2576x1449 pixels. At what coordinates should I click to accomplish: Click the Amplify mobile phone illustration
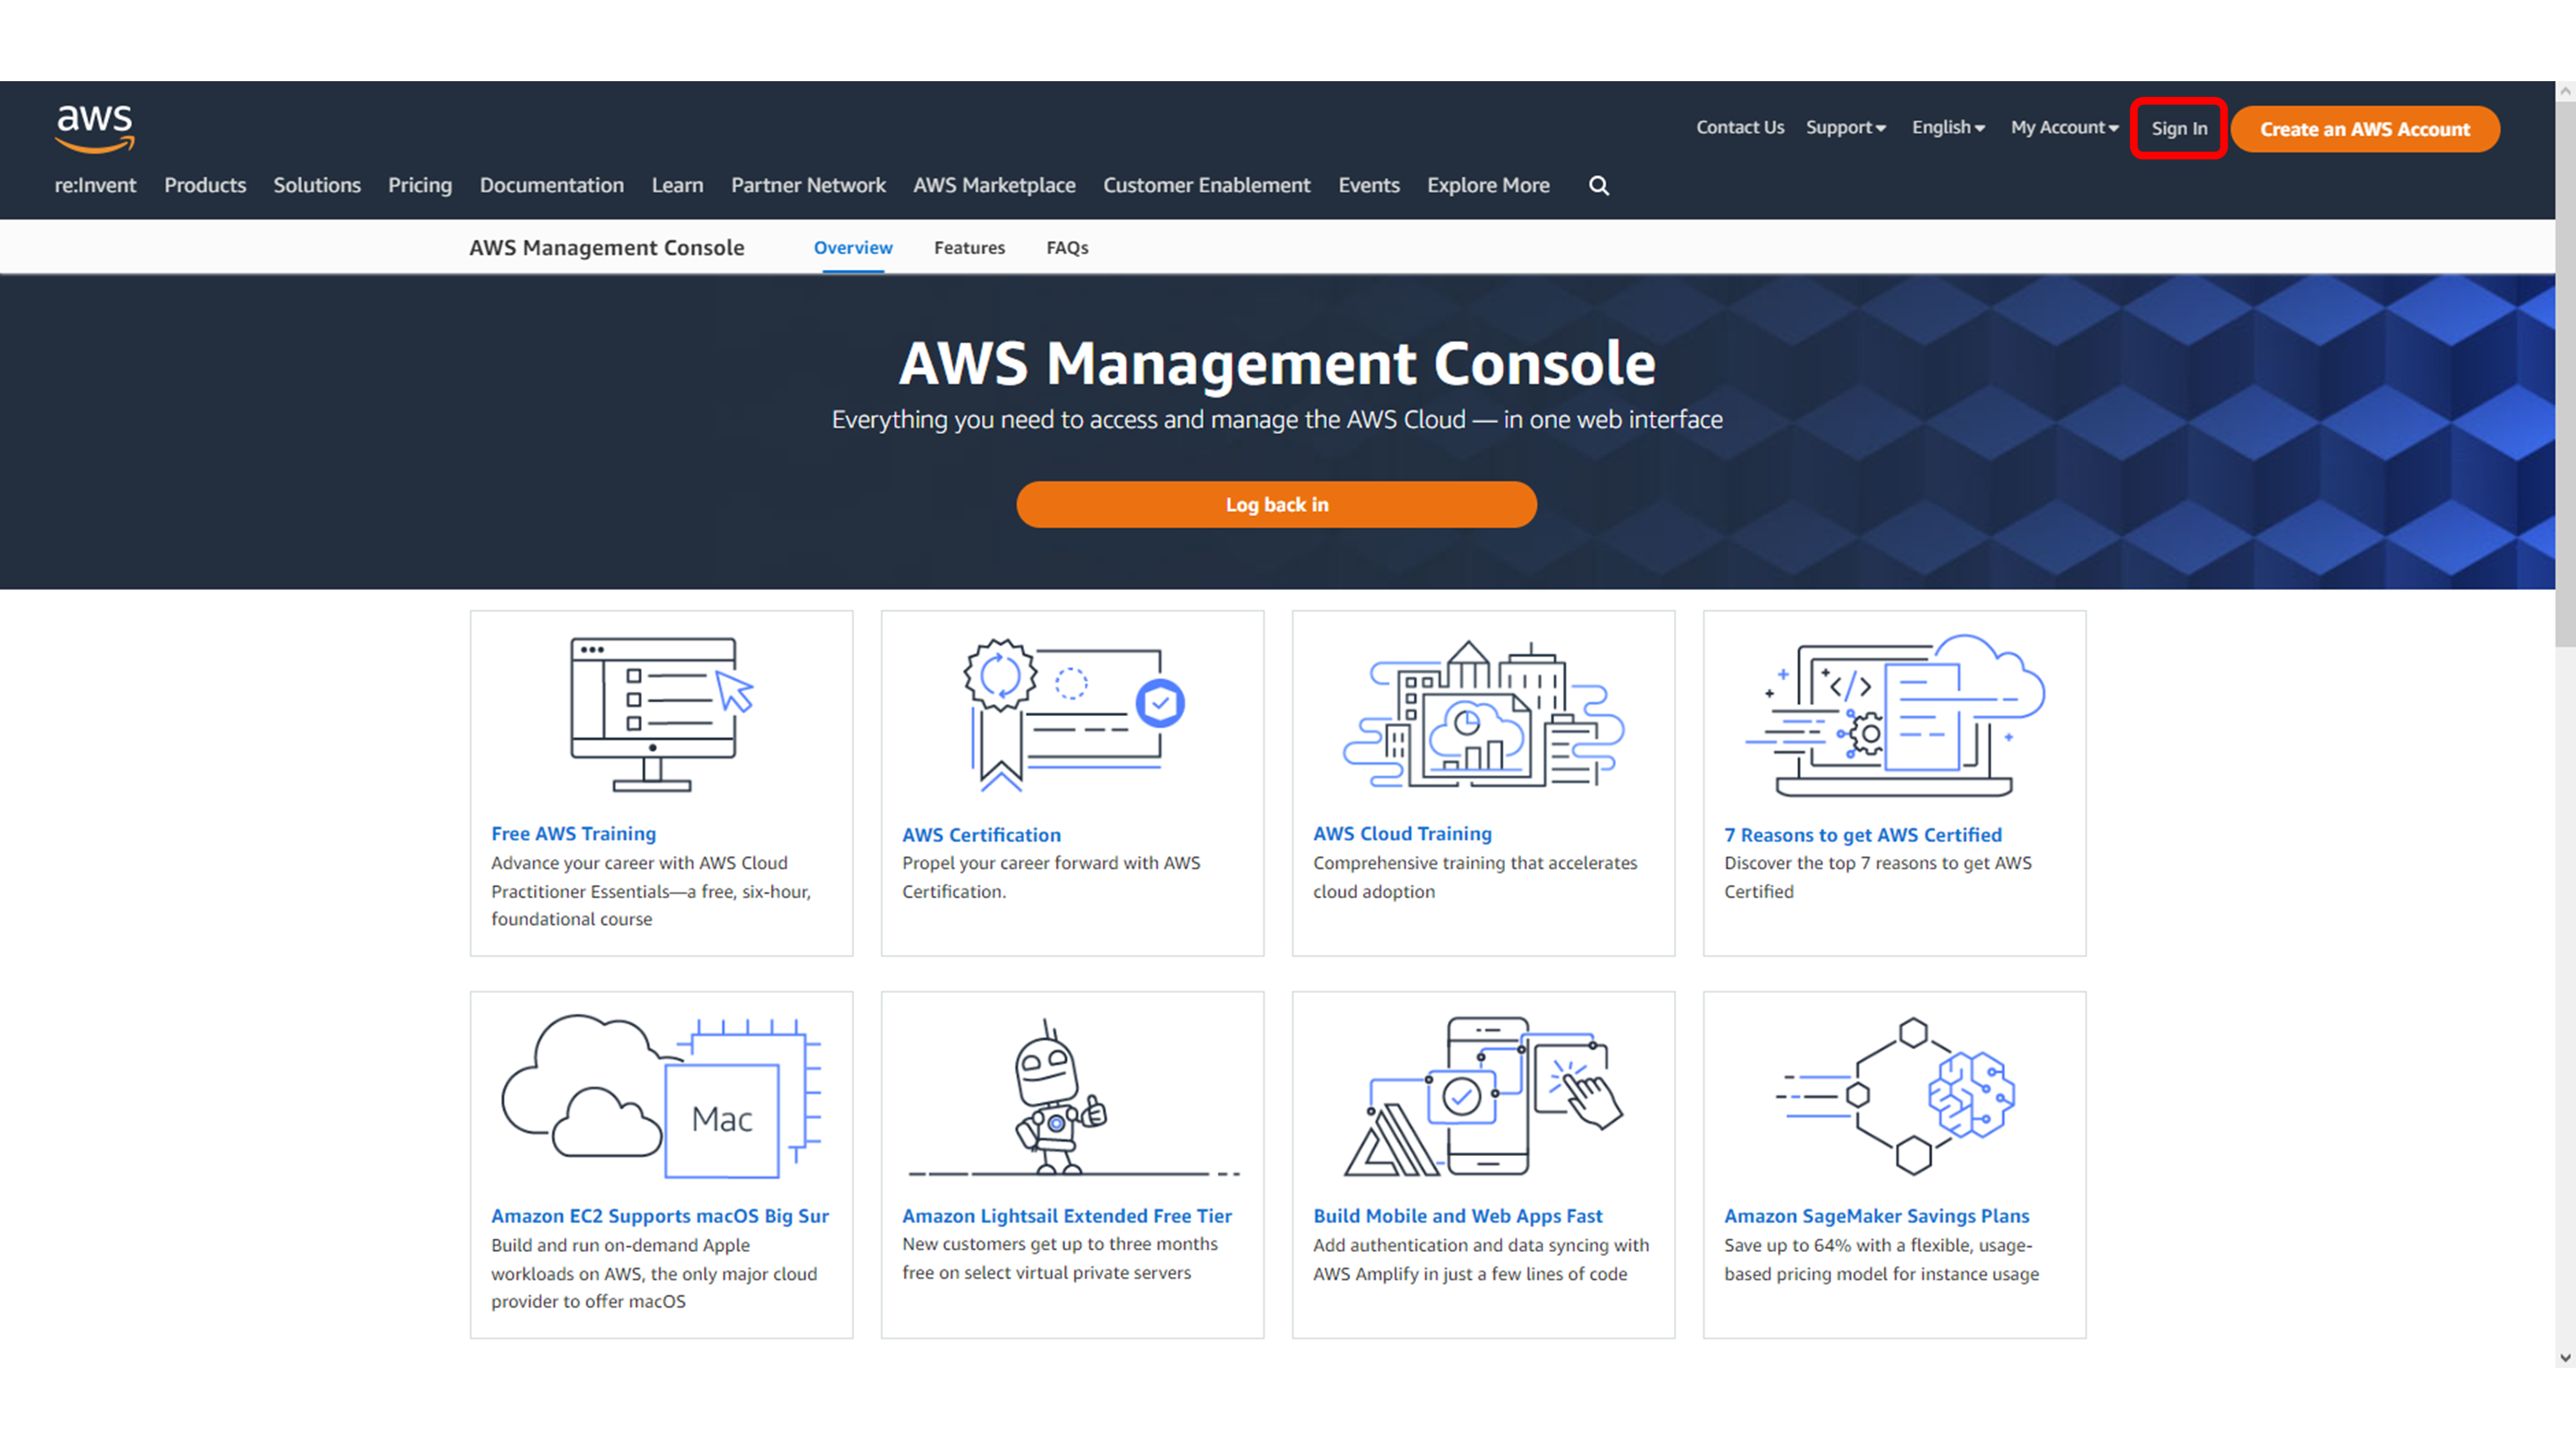(x=1483, y=1096)
